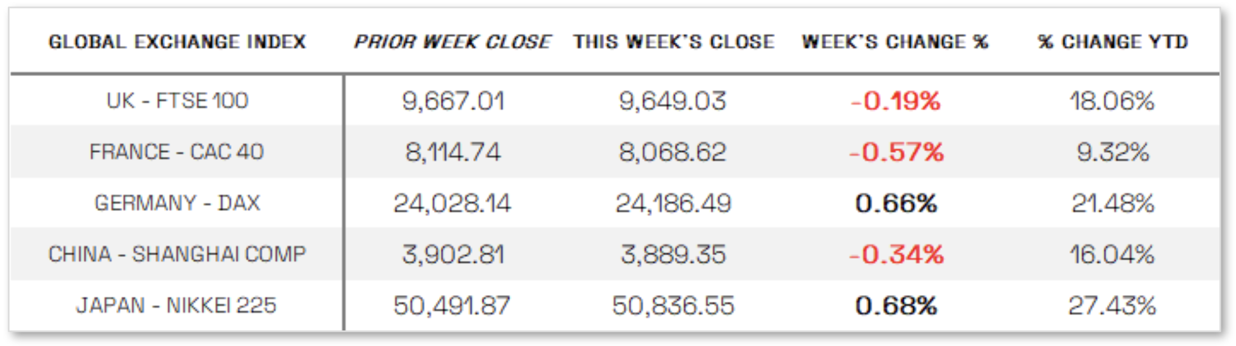The height and width of the screenshot is (346, 1236).
Task: Click the This Week's Close header
Action: point(674,42)
